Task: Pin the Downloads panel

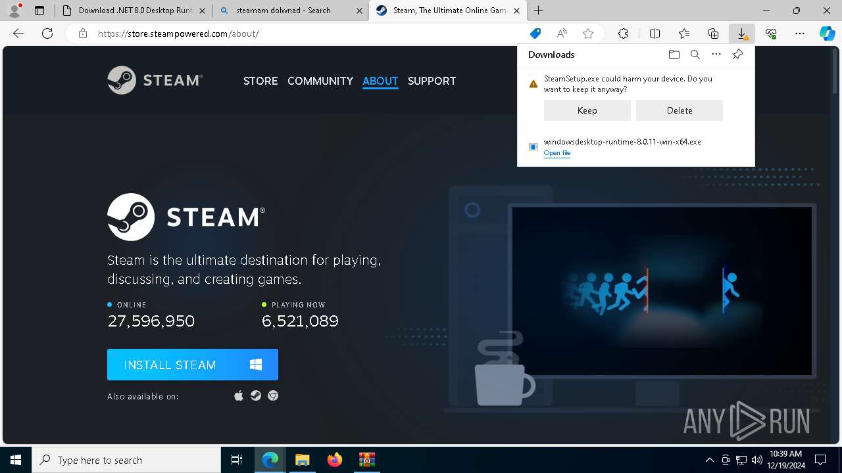Action: [x=737, y=55]
